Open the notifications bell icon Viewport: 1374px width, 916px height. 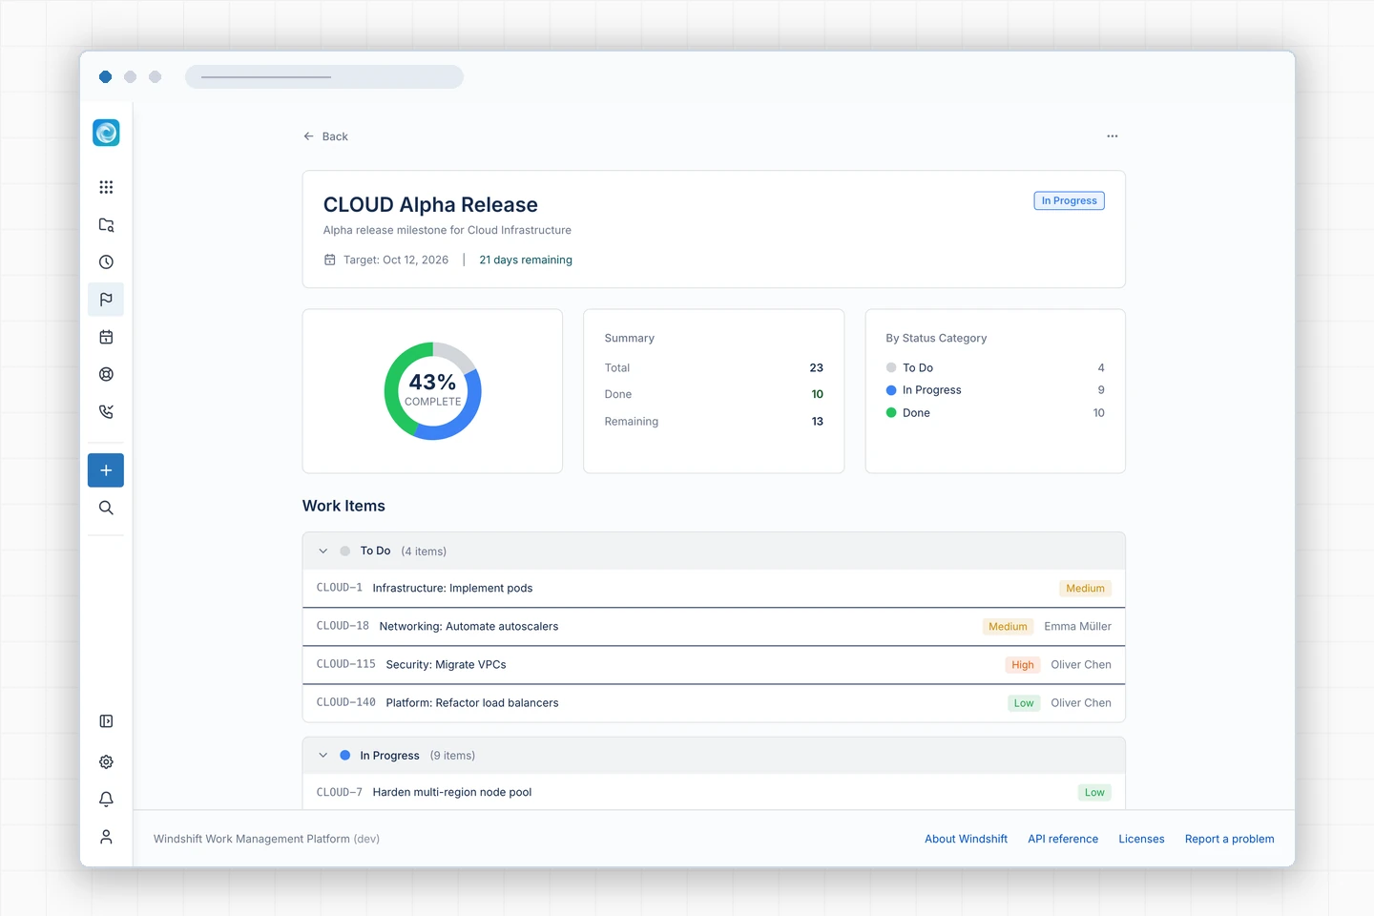point(106,799)
